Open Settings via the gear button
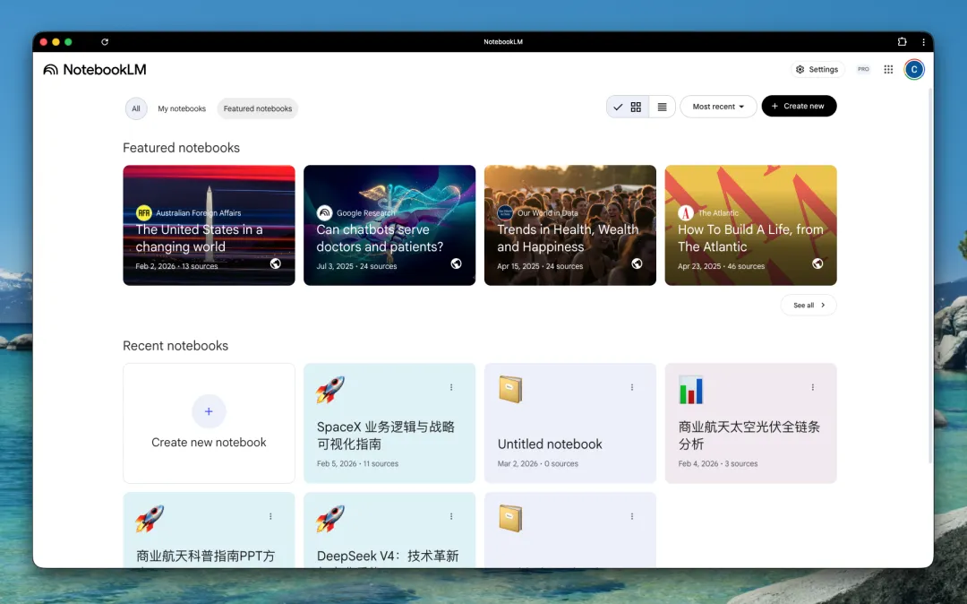The height and width of the screenshot is (604, 967). click(x=817, y=70)
